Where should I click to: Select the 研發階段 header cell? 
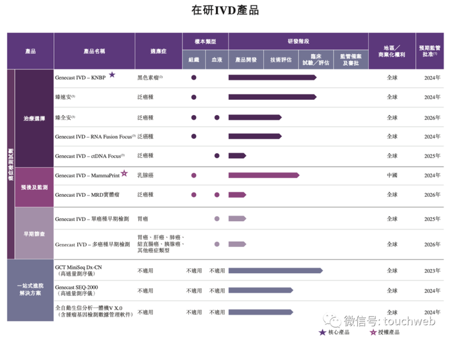298,41
